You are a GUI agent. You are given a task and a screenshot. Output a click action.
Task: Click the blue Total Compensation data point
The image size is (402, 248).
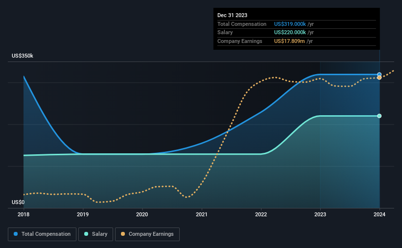(379, 74)
